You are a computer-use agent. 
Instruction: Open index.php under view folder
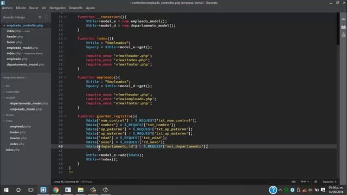[x=17, y=144]
